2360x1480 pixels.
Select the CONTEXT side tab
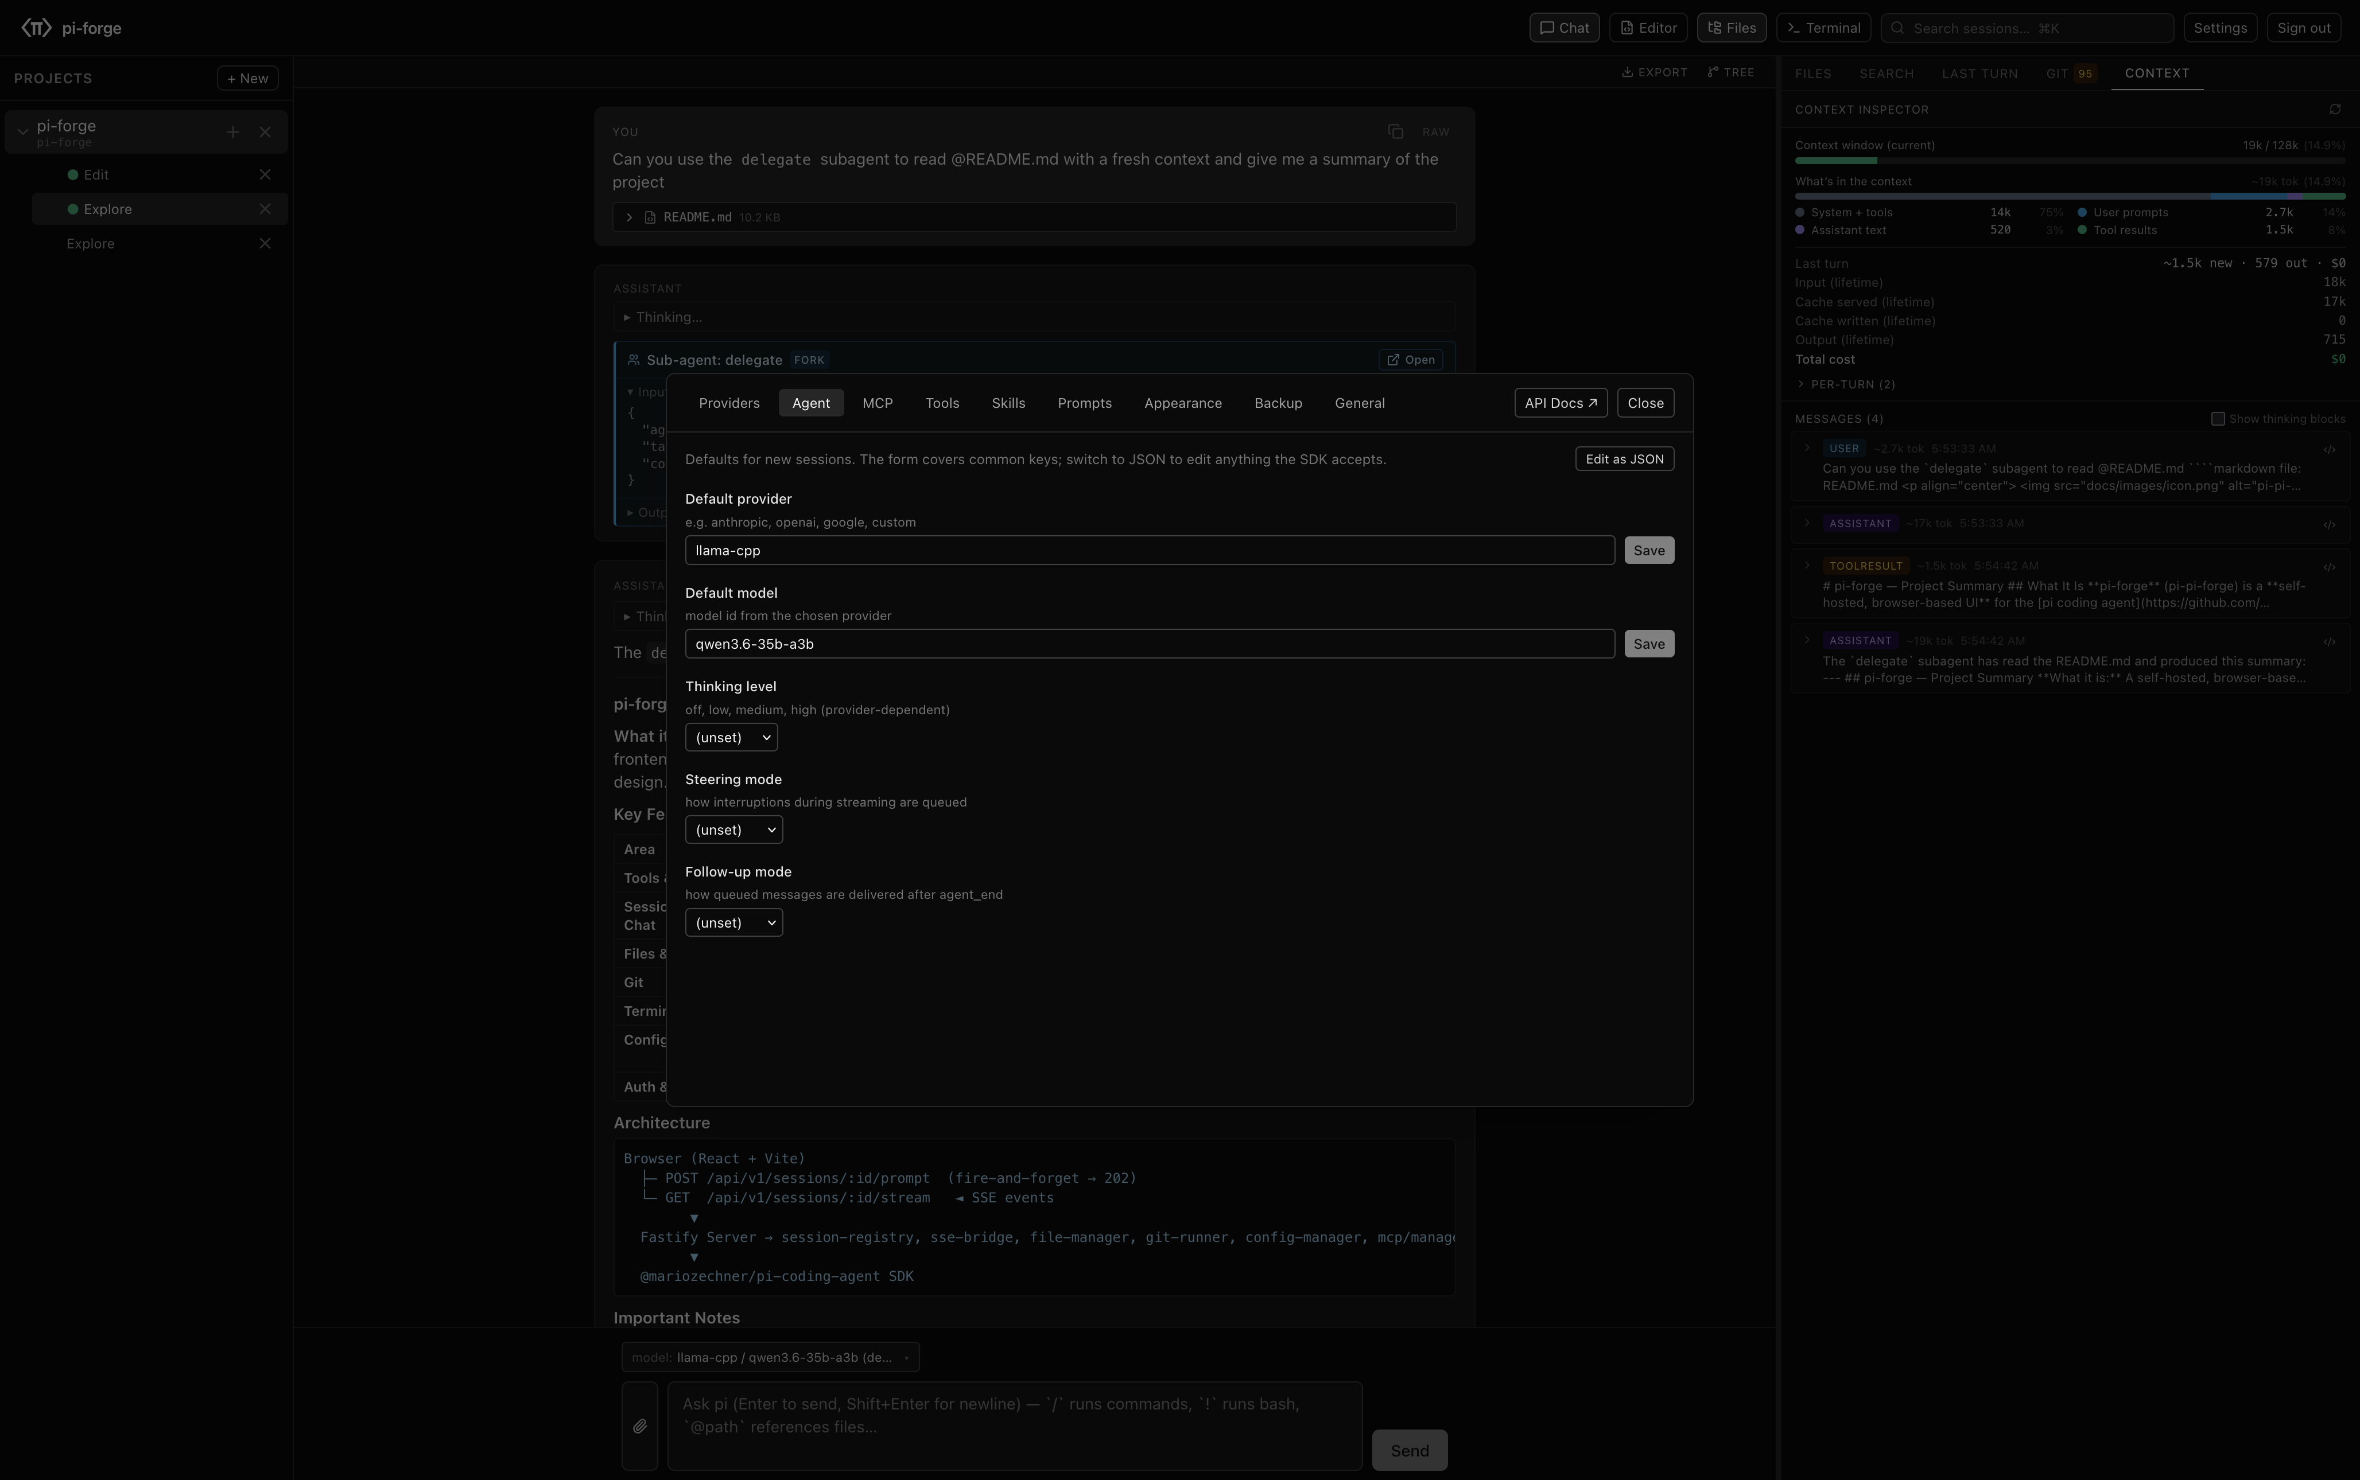(2156, 73)
